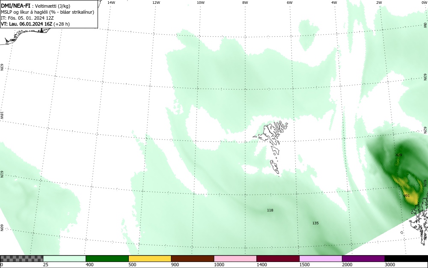Click the brown 900–1000 legend swatch

(x=193, y=259)
